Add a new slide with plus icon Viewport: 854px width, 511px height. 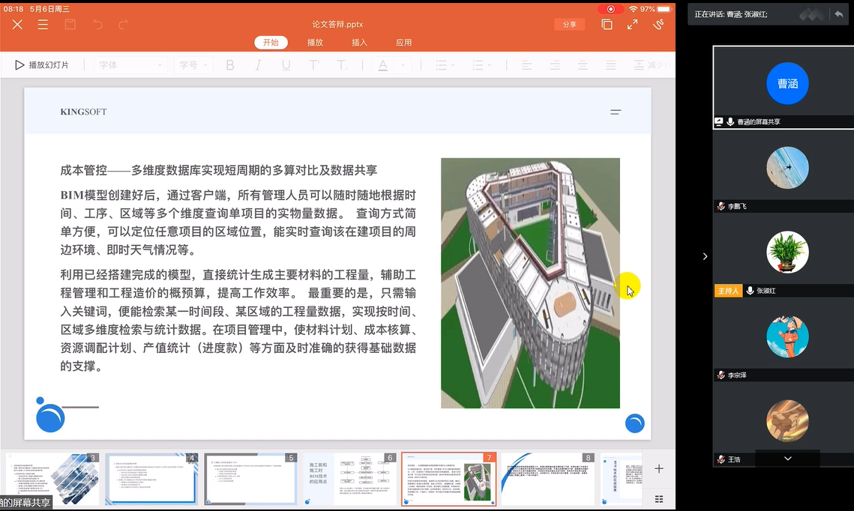tap(659, 469)
